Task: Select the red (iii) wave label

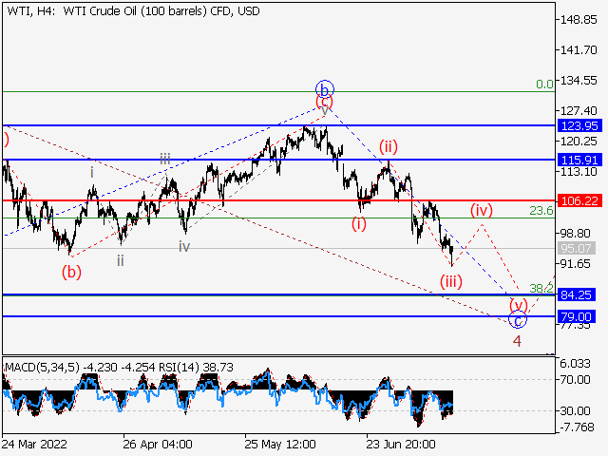Action: tap(449, 280)
